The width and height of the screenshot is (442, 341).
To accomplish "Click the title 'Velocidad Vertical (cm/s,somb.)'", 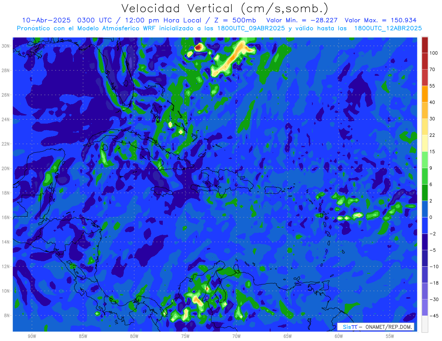I will pyautogui.click(x=225, y=8).
